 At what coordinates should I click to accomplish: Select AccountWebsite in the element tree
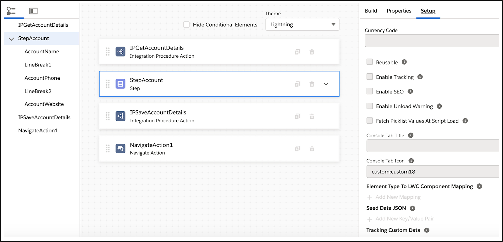(x=44, y=104)
